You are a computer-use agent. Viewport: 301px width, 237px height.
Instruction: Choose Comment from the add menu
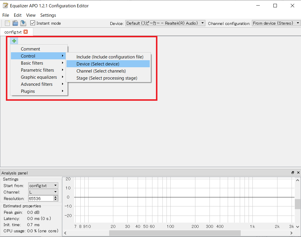[38, 49]
